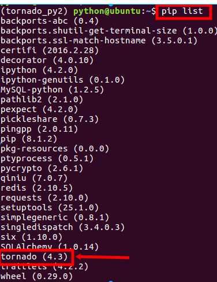
Task: Select the backports-abc (0.4) line
Action: coord(50,21)
